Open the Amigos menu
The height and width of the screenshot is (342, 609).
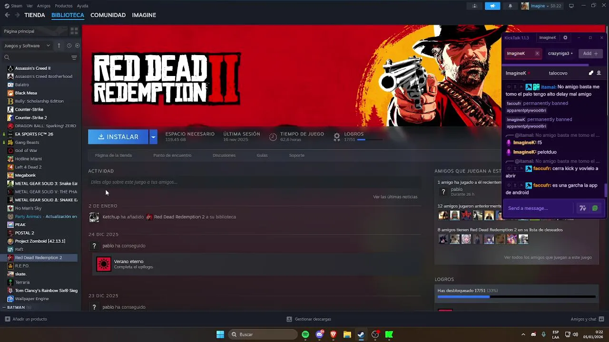pos(44,6)
